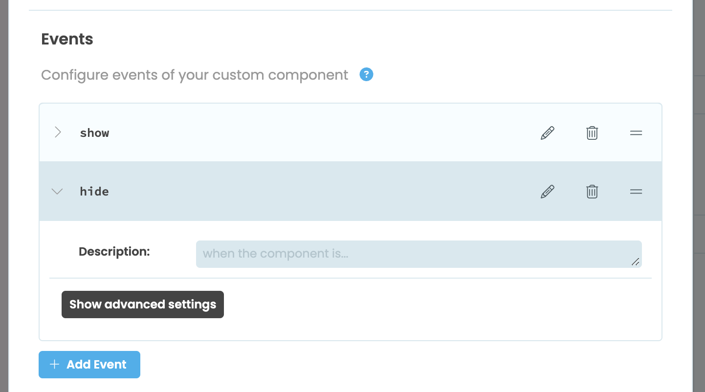Click empty area of show event row
Viewport: 705px width, 392px height.
[x=318, y=133]
